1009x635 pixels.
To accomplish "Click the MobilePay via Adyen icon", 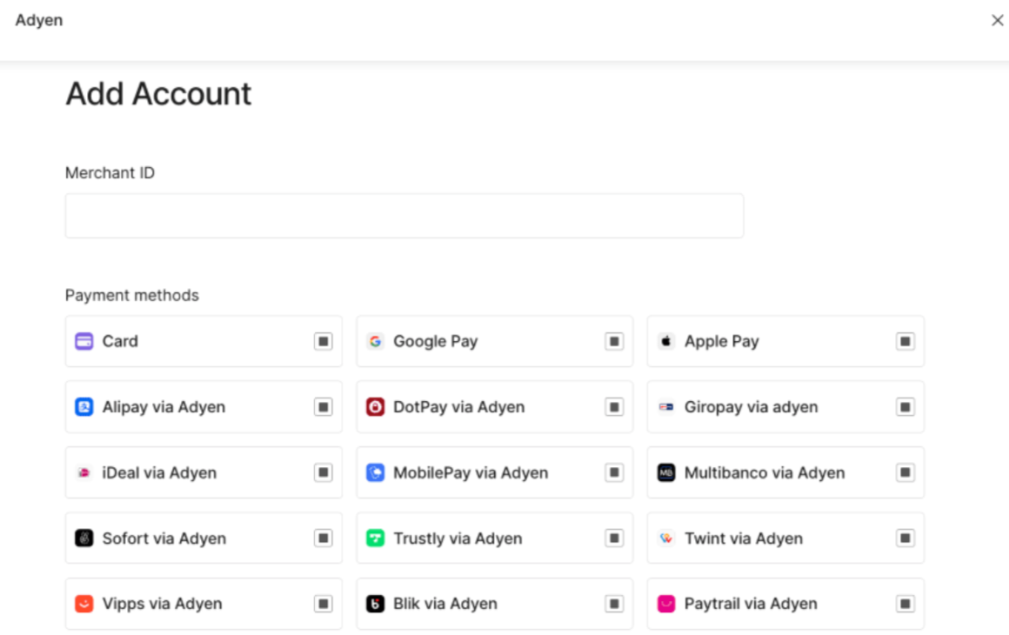I will [375, 473].
